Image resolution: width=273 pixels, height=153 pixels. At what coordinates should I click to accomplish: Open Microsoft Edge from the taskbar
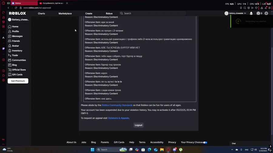tap(149, 150)
